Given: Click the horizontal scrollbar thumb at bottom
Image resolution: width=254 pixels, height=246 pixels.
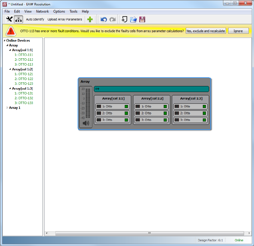Looking at the screenshot, I should coord(149,233).
